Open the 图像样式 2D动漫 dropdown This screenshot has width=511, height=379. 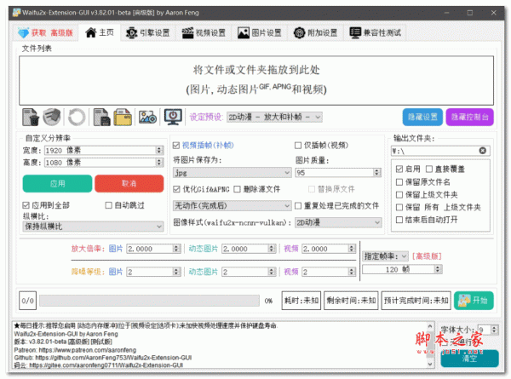pos(338,222)
